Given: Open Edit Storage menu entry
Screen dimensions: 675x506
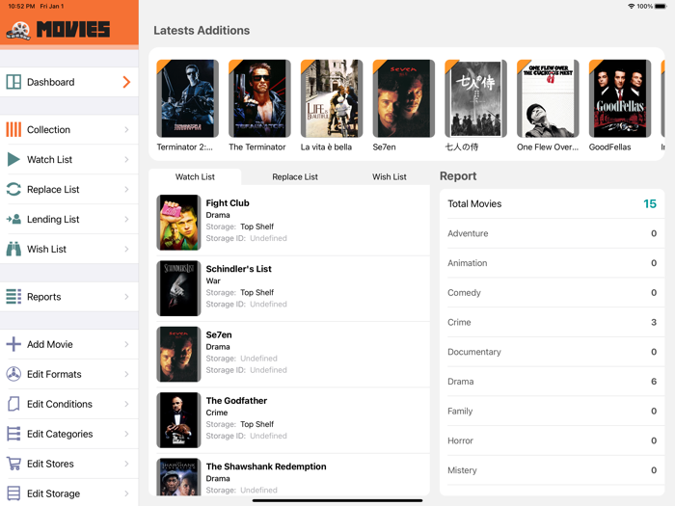Looking at the screenshot, I should (69, 493).
